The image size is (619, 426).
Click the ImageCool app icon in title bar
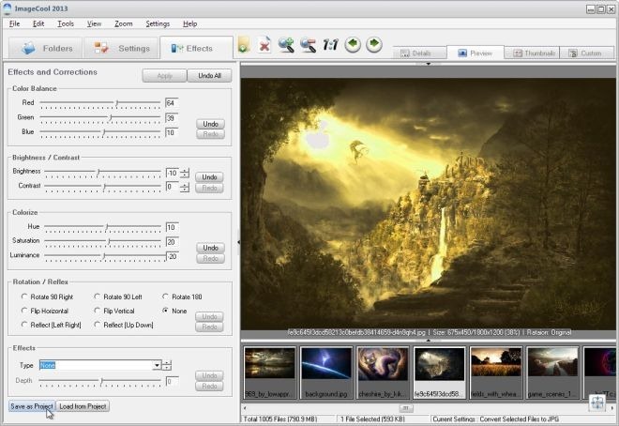pyautogui.click(x=7, y=8)
